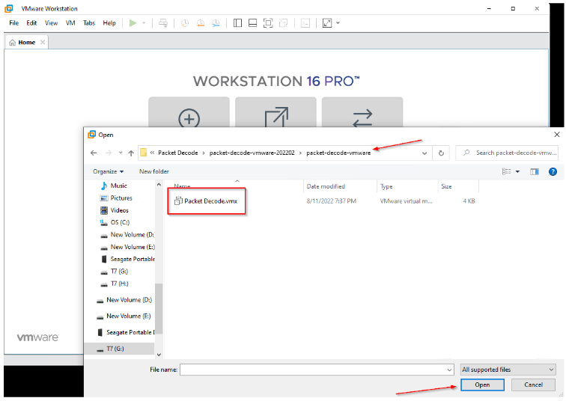Click the File name input field
Image resolution: width=566 pixels, height=401 pixels.
point(313,370)
